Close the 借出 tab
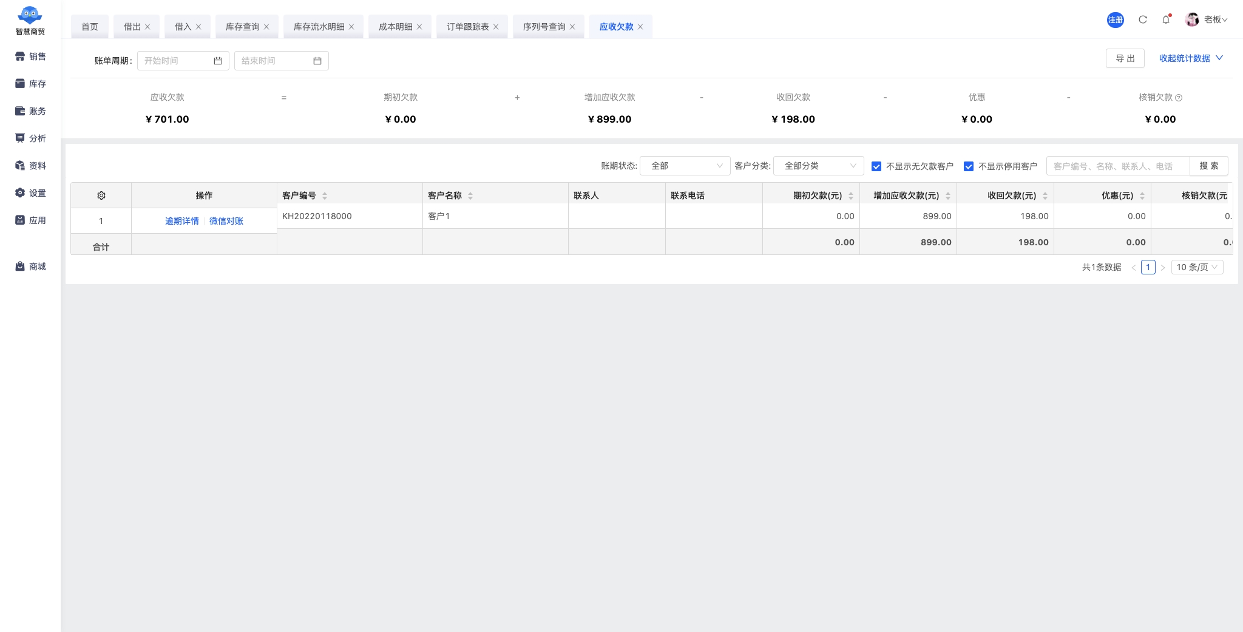The image size is (1243, 632). point(147,27)
